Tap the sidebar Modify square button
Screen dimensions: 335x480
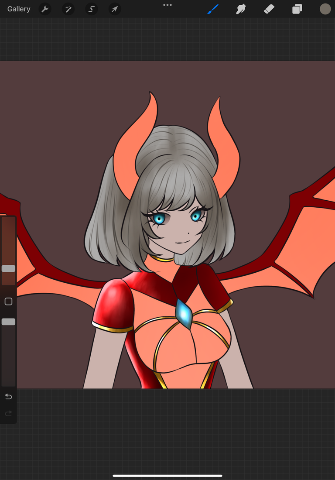coord(9,302)
